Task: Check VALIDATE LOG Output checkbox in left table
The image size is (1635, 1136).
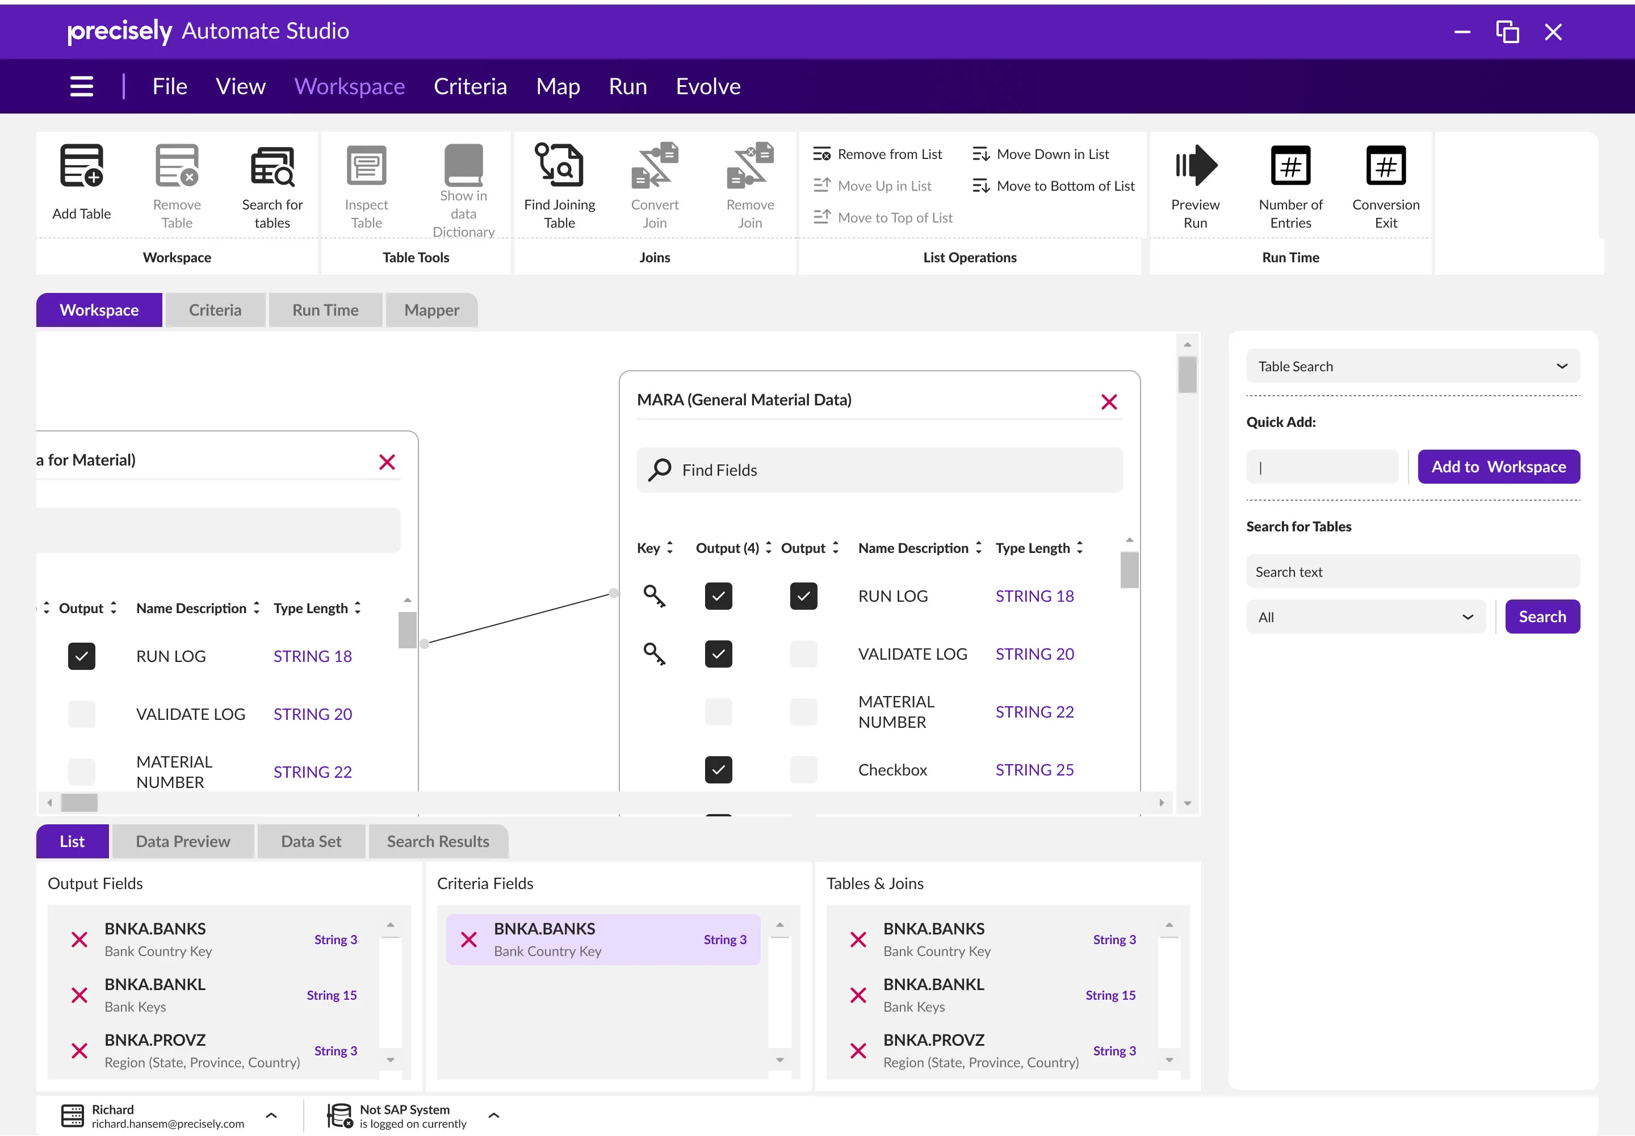Action: (81, 714)
